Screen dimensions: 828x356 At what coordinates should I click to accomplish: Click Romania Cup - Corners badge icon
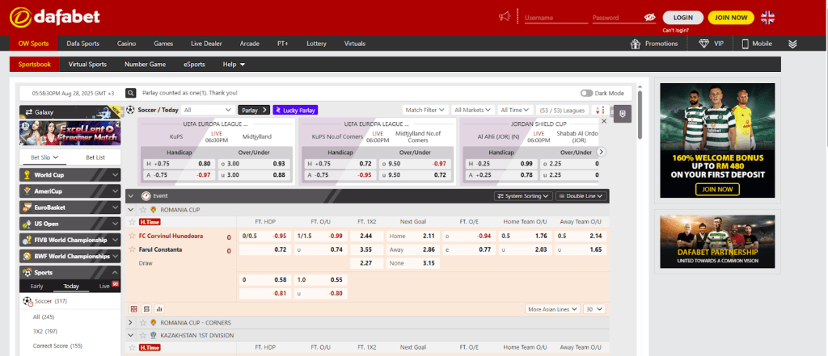[154, 322]
